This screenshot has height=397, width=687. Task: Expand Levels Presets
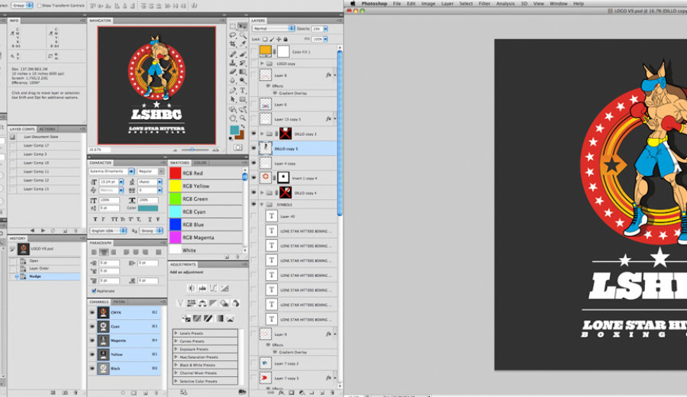[x=176, y=333]
